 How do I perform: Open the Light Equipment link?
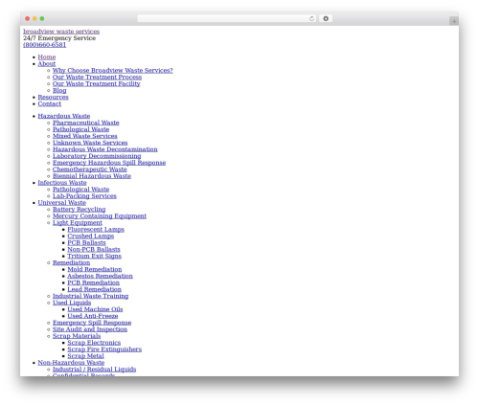(x=78, y=223)
